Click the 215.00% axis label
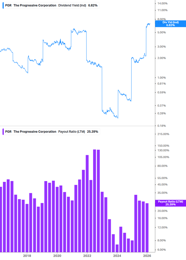 [163, 134]
